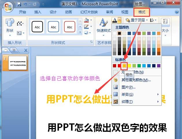
Task: Pick the orange theme color in top row
Action: (x=159, y=34)
